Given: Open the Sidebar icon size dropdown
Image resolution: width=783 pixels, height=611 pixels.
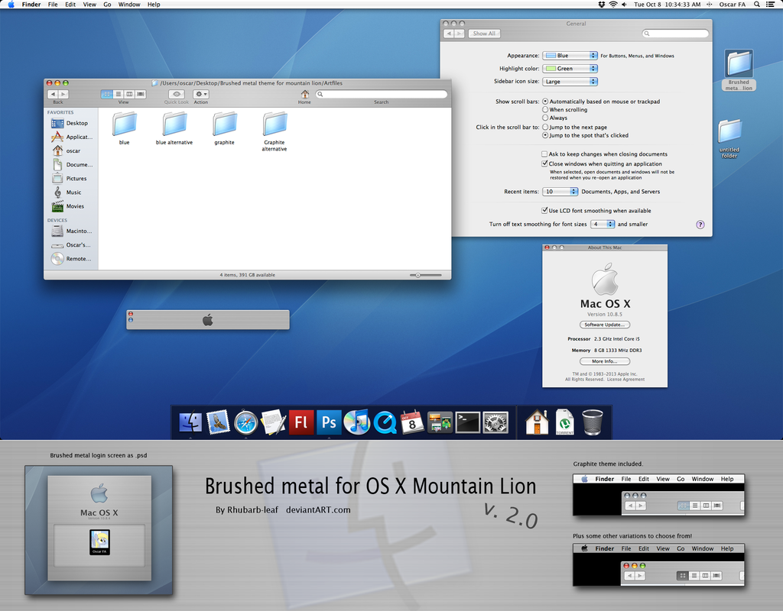Looking at the screenshot, I should pyautogui.click(x=570, y=81).
